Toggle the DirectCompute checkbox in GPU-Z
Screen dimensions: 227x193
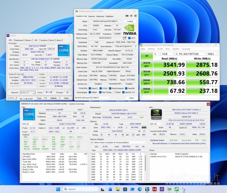pos(110,88)
